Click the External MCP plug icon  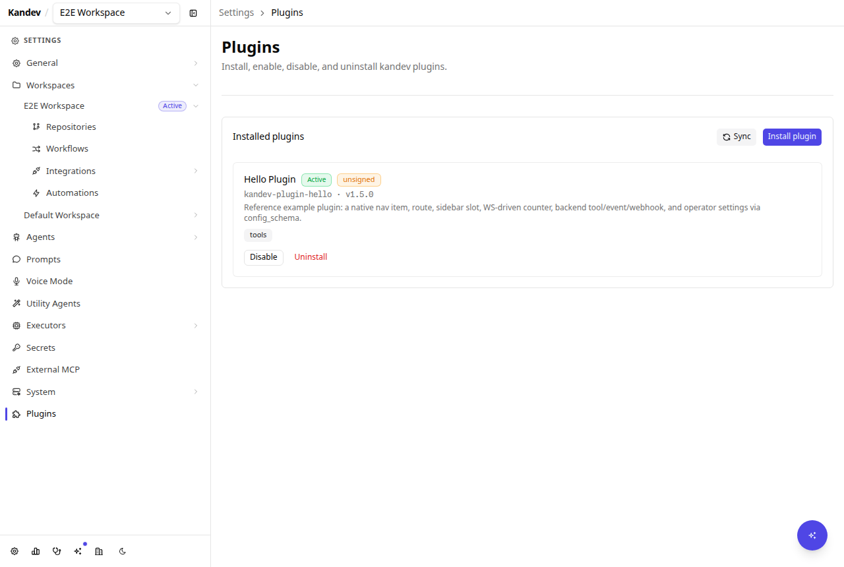[16, 370]
